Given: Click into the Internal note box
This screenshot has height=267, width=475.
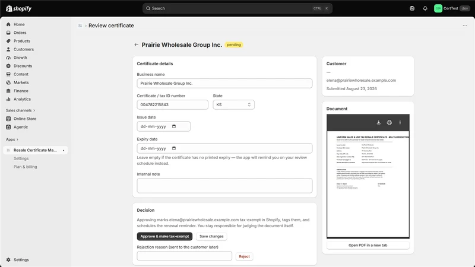Looking at the screenshot, I should [224, 186].
